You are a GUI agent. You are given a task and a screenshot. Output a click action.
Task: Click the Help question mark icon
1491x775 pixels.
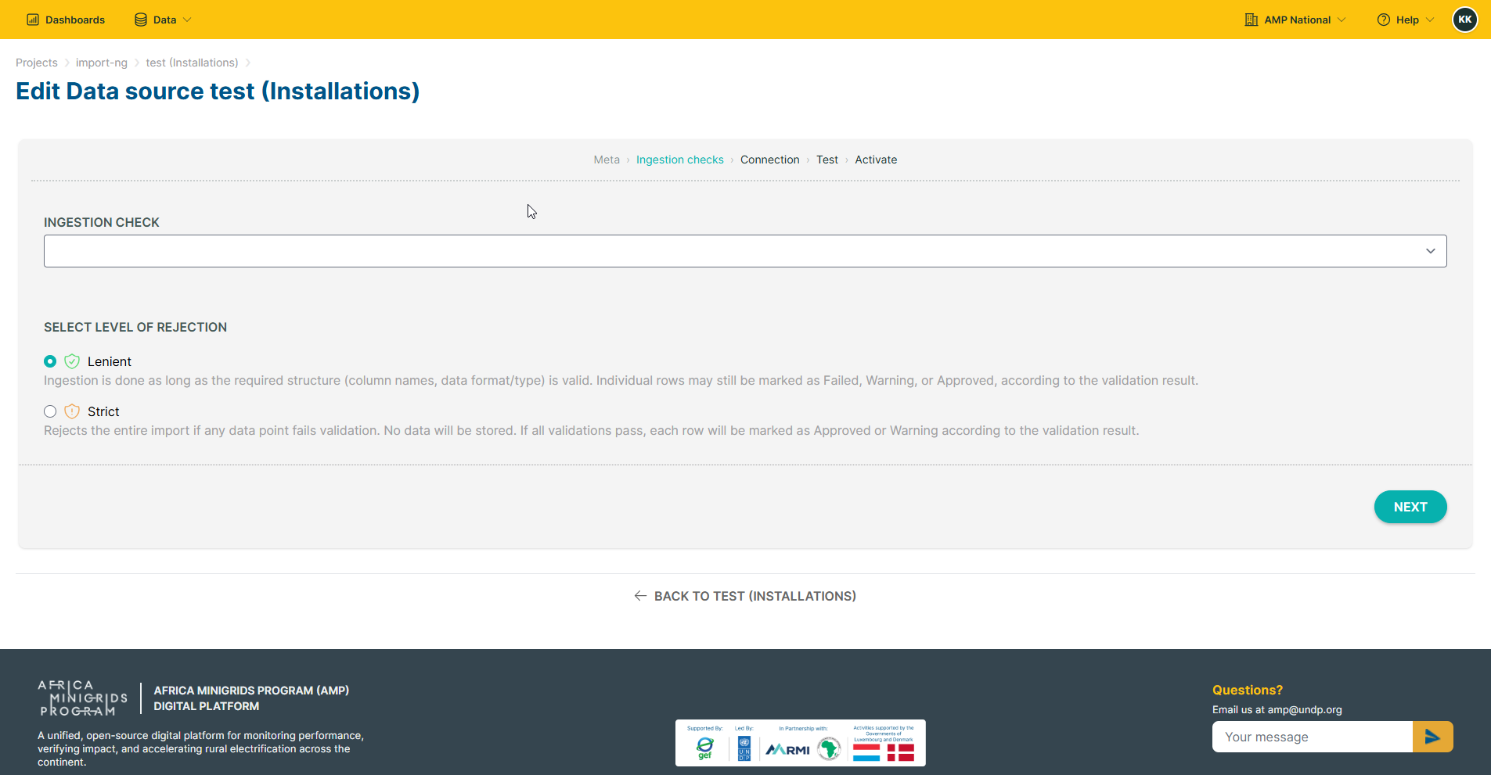1384,20
